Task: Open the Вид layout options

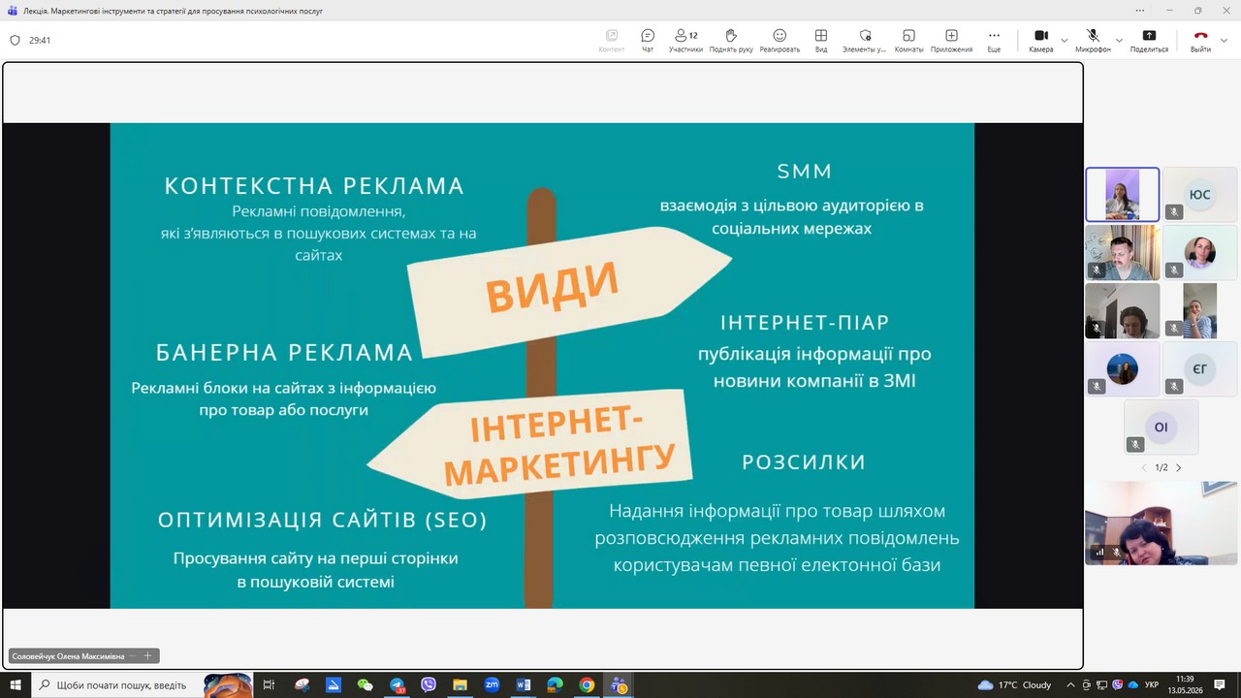Action: 821,41
